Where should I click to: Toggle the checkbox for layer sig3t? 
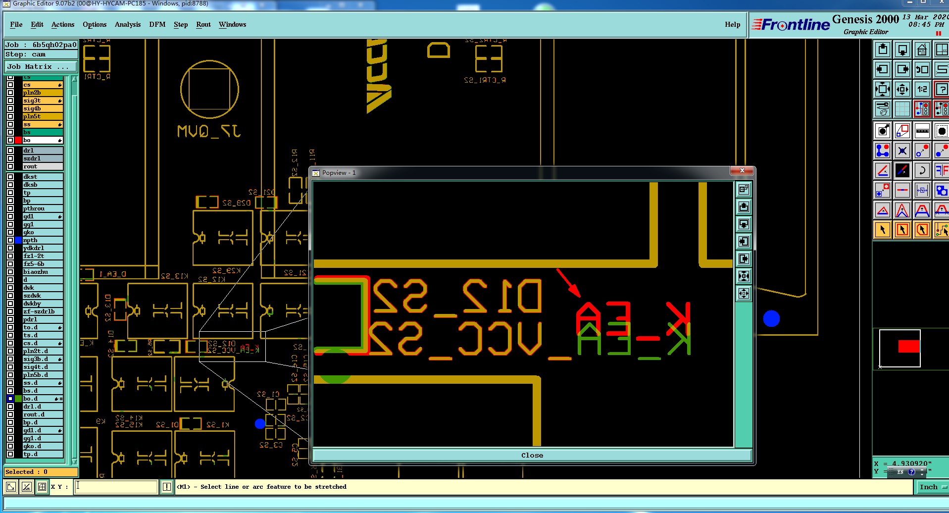[x=10, y=101]
